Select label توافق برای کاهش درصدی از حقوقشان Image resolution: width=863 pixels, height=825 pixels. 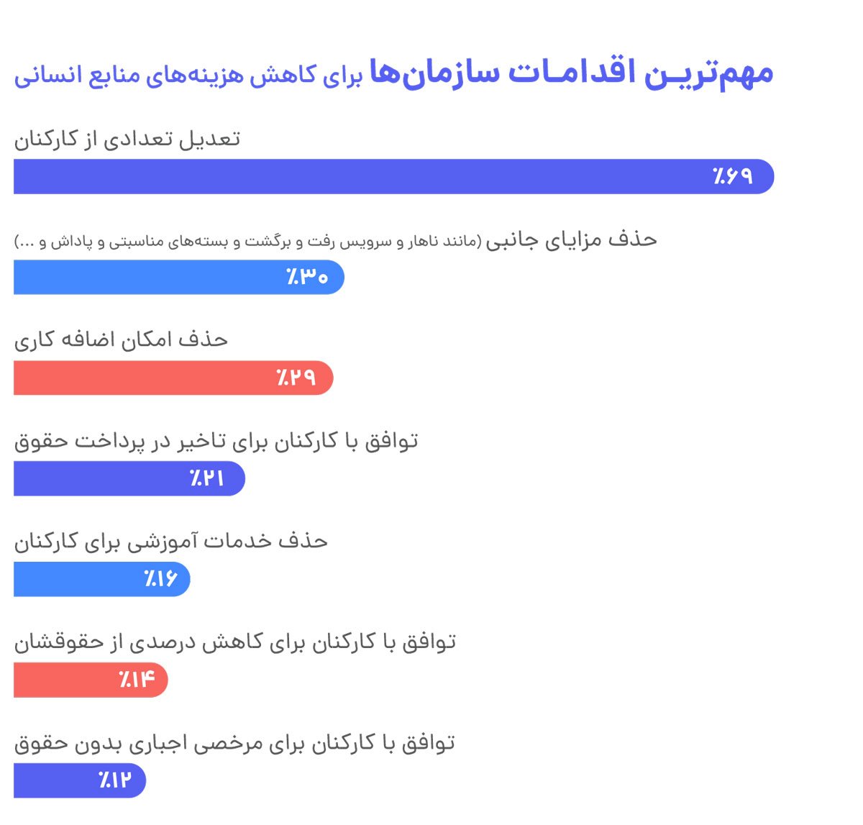coord(235,642)
